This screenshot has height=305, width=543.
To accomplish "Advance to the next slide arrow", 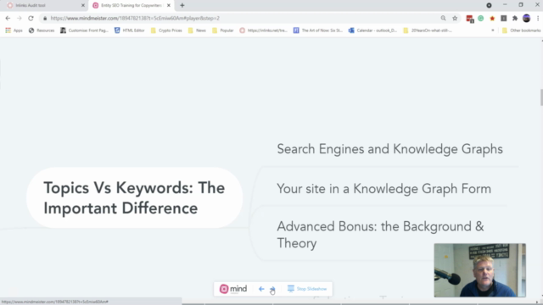I will [x=272, y=289].
